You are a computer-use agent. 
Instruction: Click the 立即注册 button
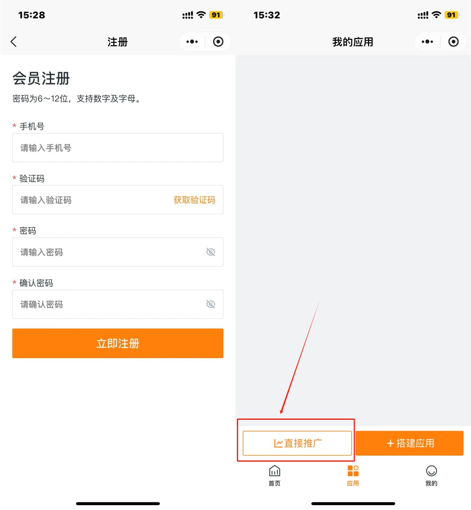click(118, 343)
